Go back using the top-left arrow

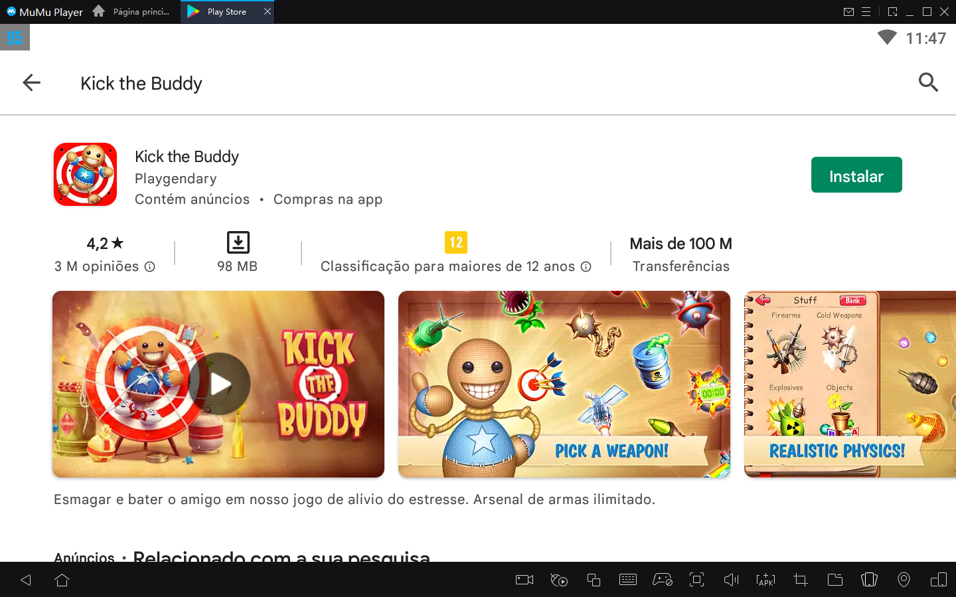(x=31, y=83)
